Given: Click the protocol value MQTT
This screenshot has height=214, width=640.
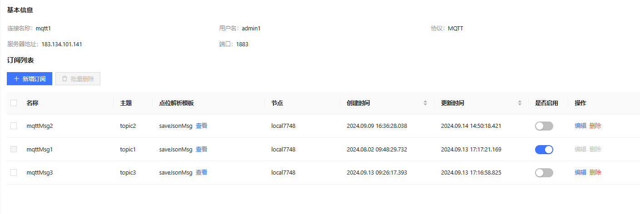Looking at the screenshot, I should click(456, 28).
